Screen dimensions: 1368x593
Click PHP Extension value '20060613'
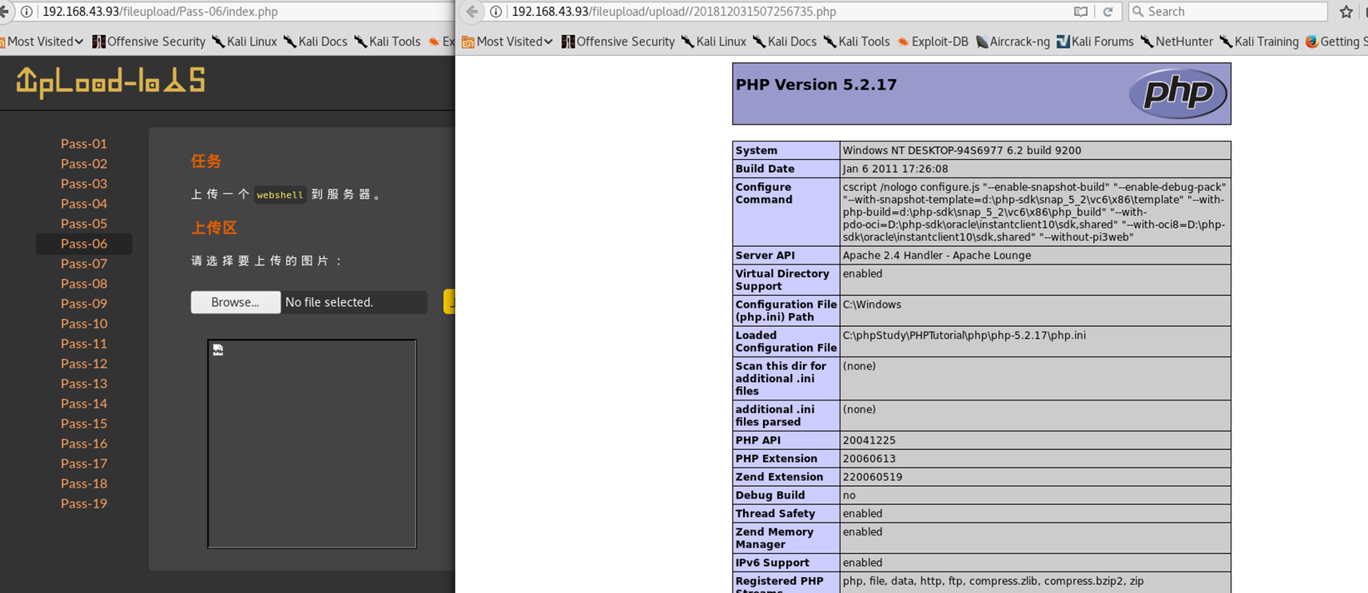pos(869,458)
